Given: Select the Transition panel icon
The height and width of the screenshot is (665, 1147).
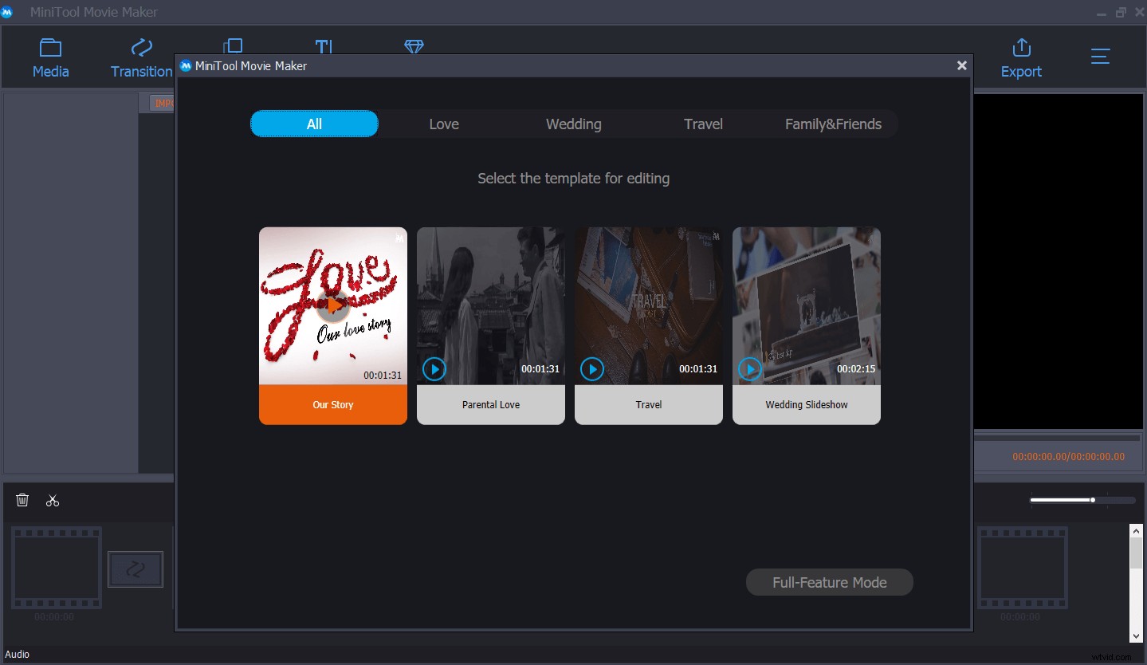Looking at the screenshot, I should pyautogui.click(x=140, y=56).
